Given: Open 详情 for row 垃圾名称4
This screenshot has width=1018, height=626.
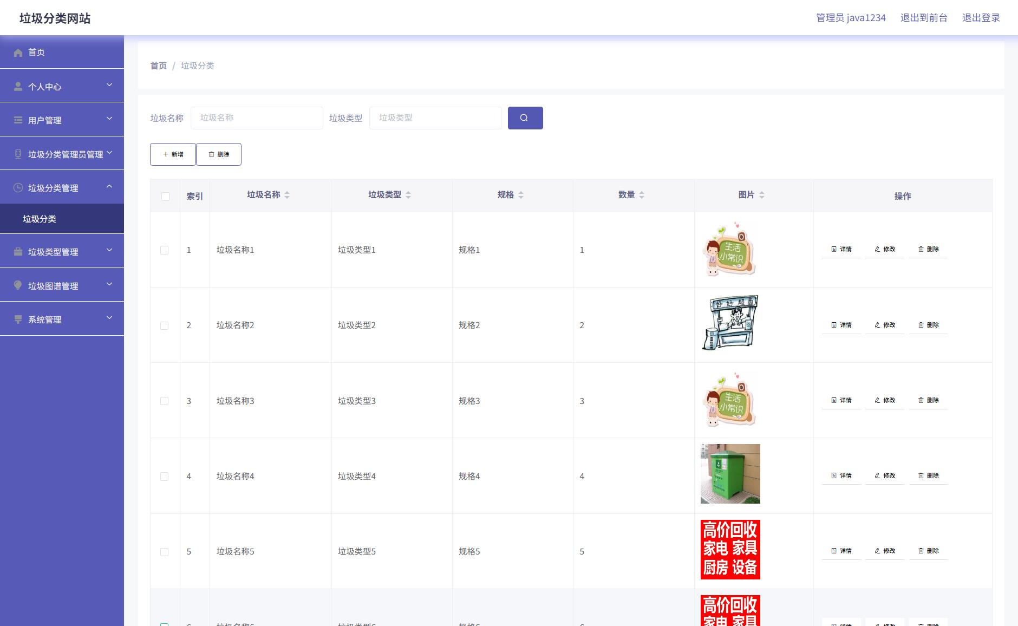Looking at the screenshot, I should 841,476.
